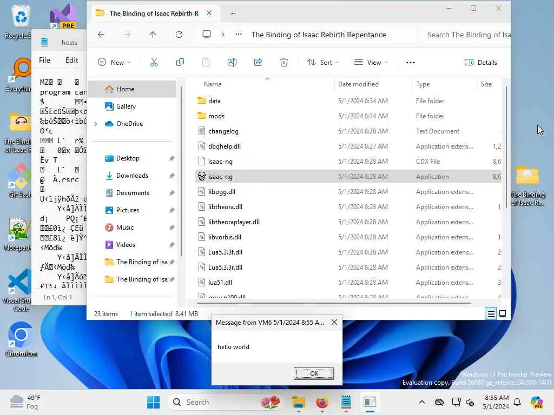Select Gallery in the navigation pane

point(132,106)
